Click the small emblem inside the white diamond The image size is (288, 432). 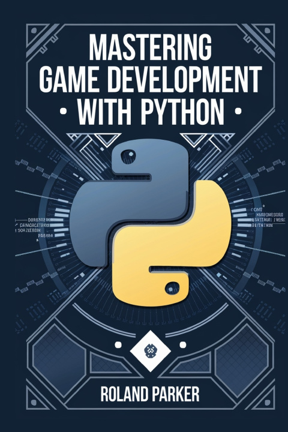150,351
